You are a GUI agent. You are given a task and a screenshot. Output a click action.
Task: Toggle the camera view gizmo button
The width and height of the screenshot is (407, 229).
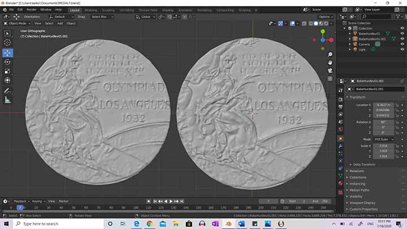click(x=330, y=70)
